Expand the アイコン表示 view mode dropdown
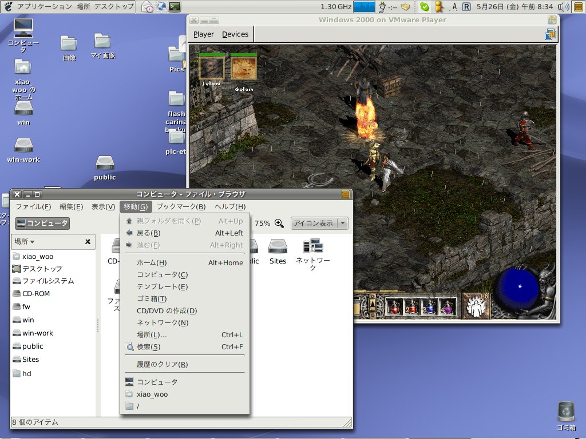Screen dimensions: 586x439 pyautogui.click(x=343, y=224)
